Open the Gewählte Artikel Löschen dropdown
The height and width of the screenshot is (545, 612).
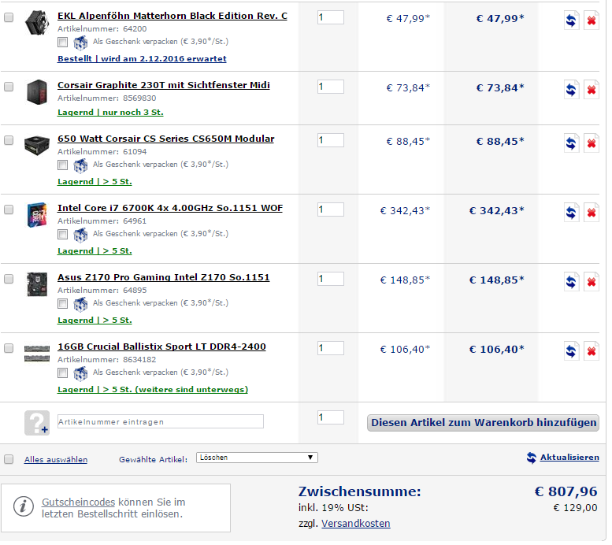pyautogui.click(x=257, y=458)
